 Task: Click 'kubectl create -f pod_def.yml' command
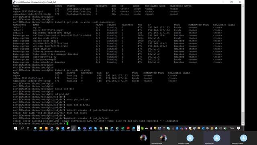[x=88, y=118]
